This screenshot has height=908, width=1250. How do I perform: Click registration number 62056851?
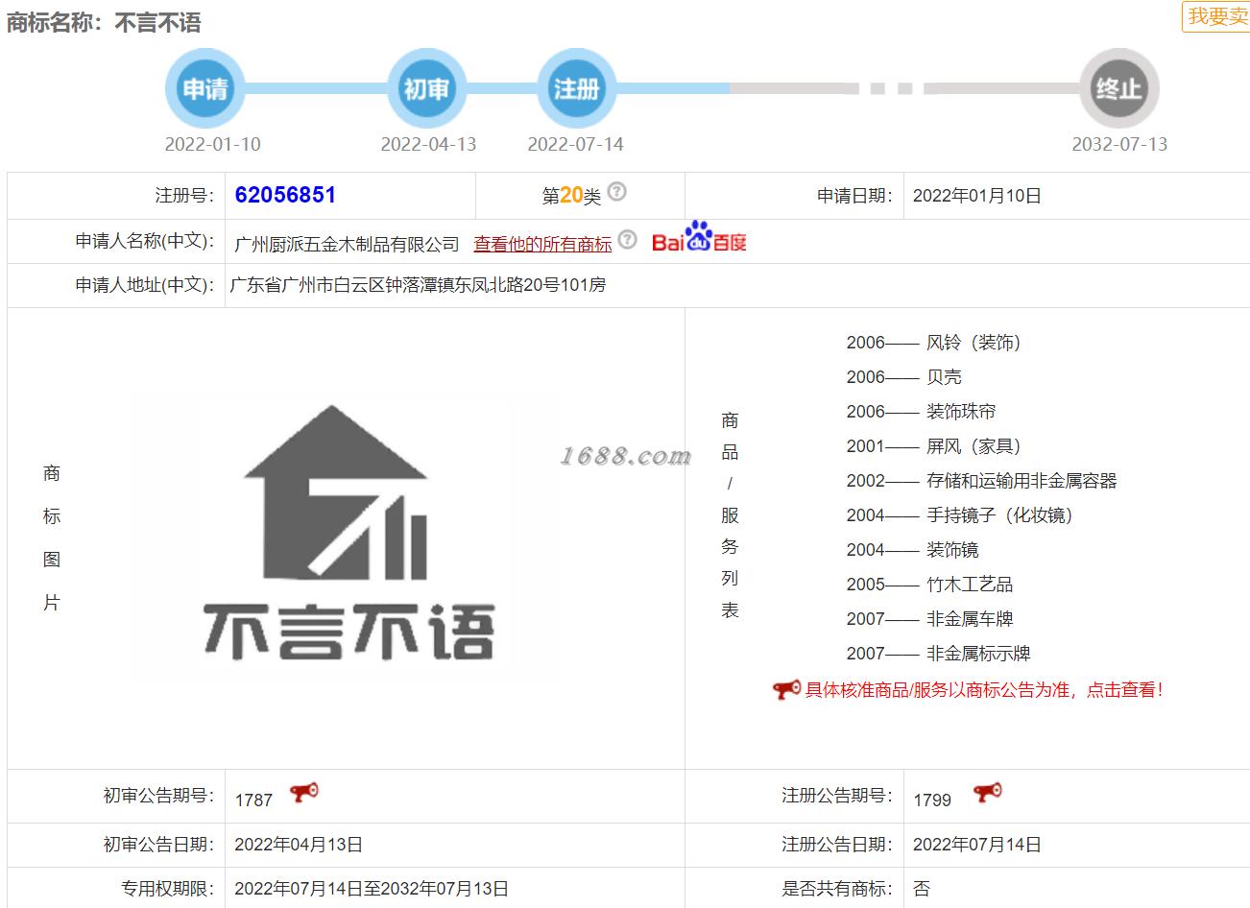coord(285,195)
